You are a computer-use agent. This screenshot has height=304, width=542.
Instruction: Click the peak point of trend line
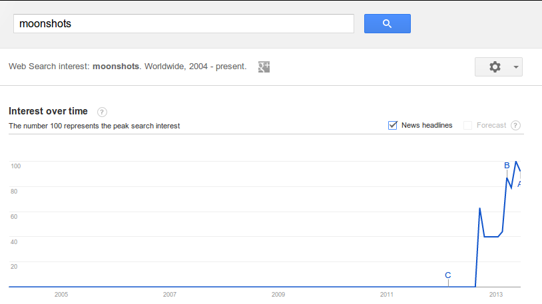pyautogui.click(x=516, y=162)
